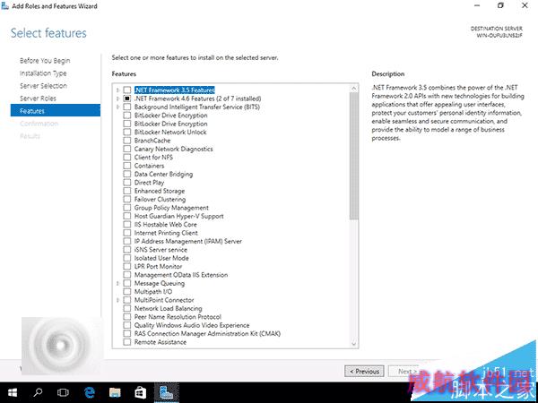This screenshot has width=538, height=403.
Task: Go to Before You Begin step
Action: 45,61
